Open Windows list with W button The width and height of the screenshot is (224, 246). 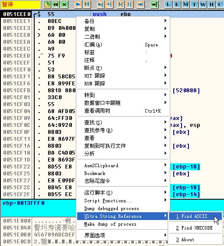[x=203, y=4]
